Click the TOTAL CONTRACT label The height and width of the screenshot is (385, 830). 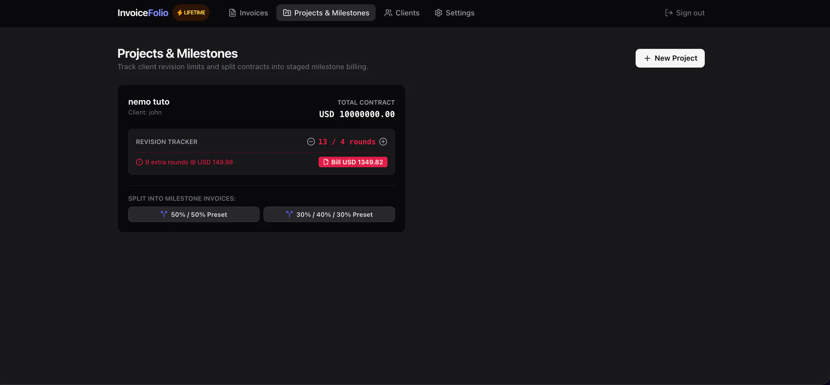(x=366, y=102)
